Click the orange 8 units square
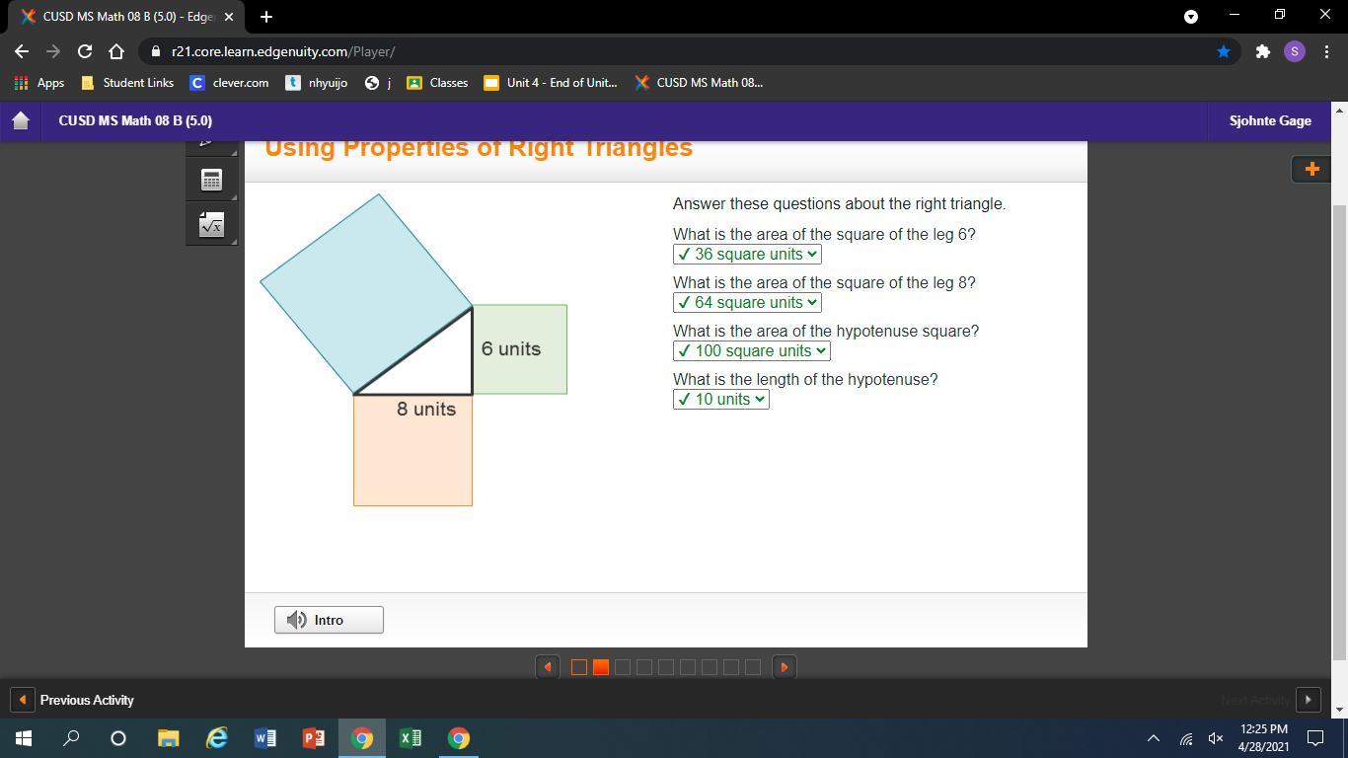 click(412, 450)
